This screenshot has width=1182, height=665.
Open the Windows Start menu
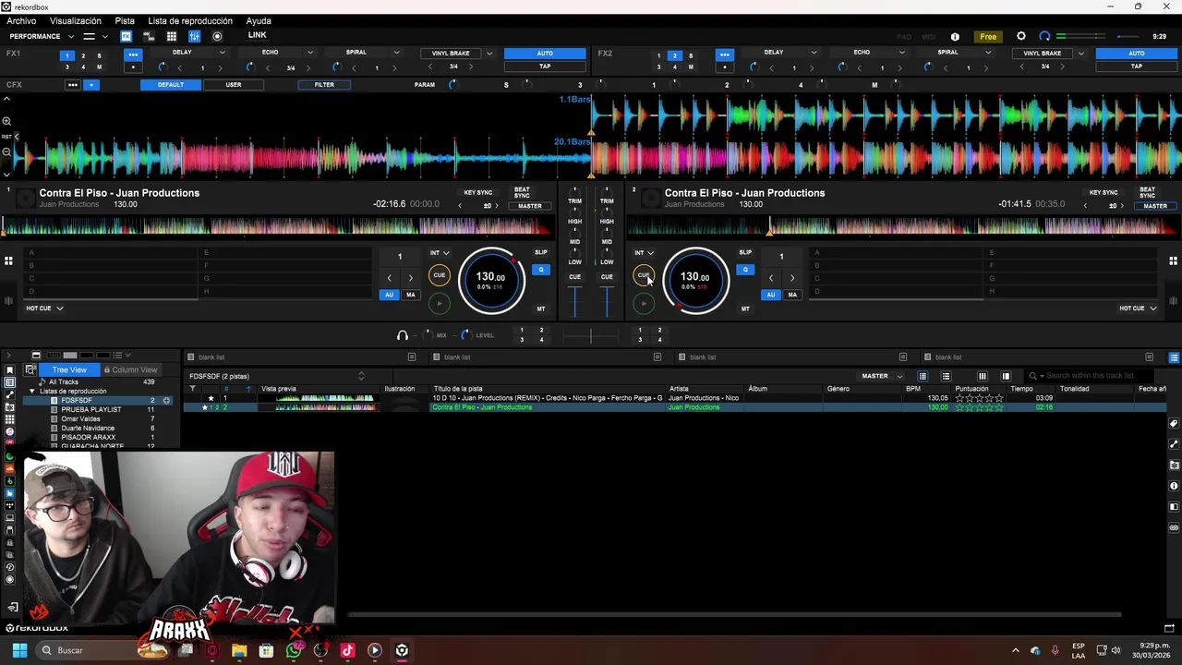(x=18, y=650)
